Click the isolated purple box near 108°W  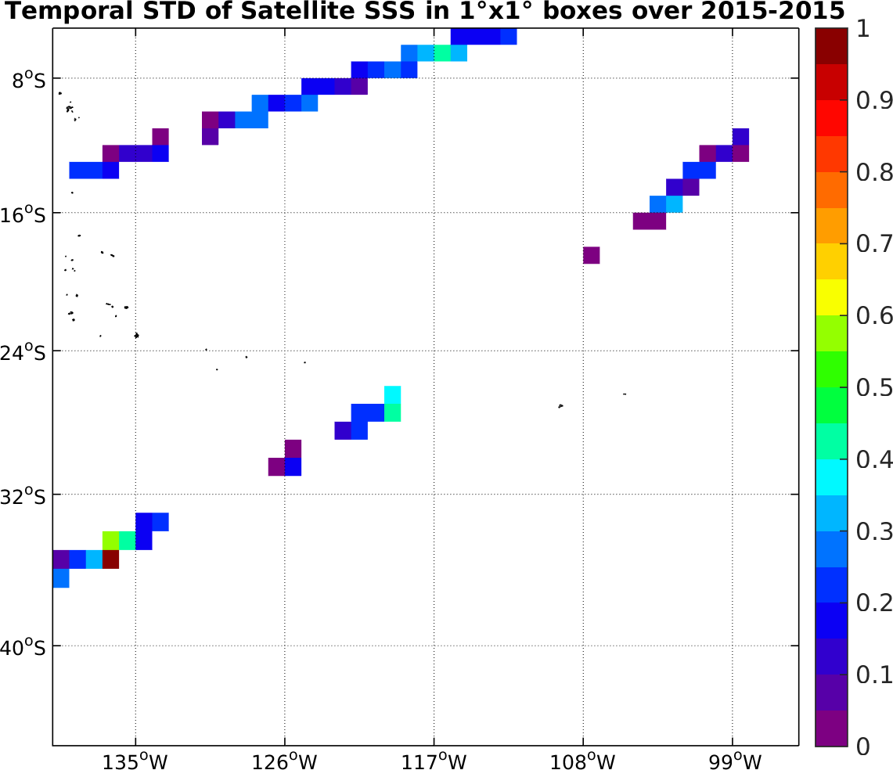click(591, 255)
